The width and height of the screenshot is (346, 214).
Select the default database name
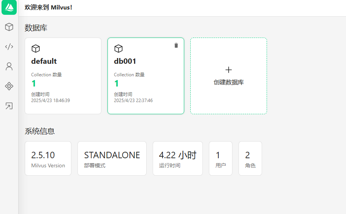[x=44, y=61]
